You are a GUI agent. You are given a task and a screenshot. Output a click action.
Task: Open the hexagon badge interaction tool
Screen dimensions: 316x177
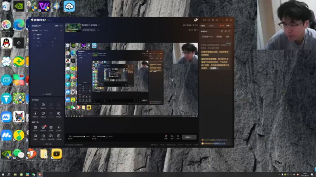(x=43, y=105)
